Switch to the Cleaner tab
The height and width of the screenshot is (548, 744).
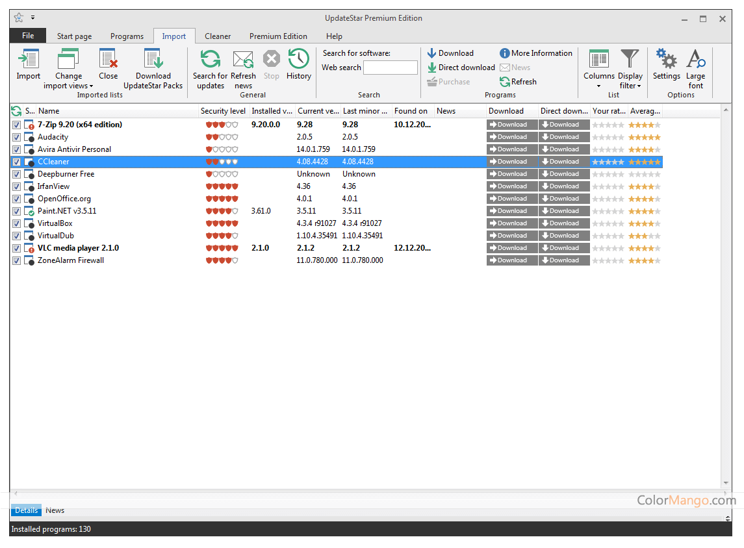(x=218, y=36)
